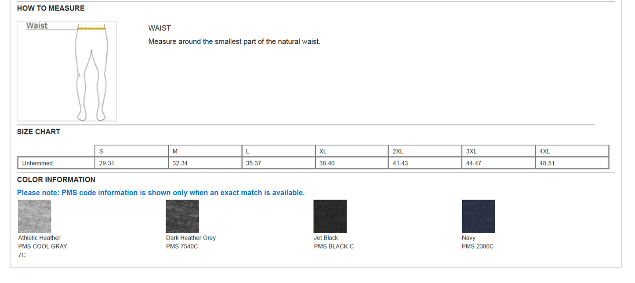Choose the Jet Black color swatch

[330, 216]
